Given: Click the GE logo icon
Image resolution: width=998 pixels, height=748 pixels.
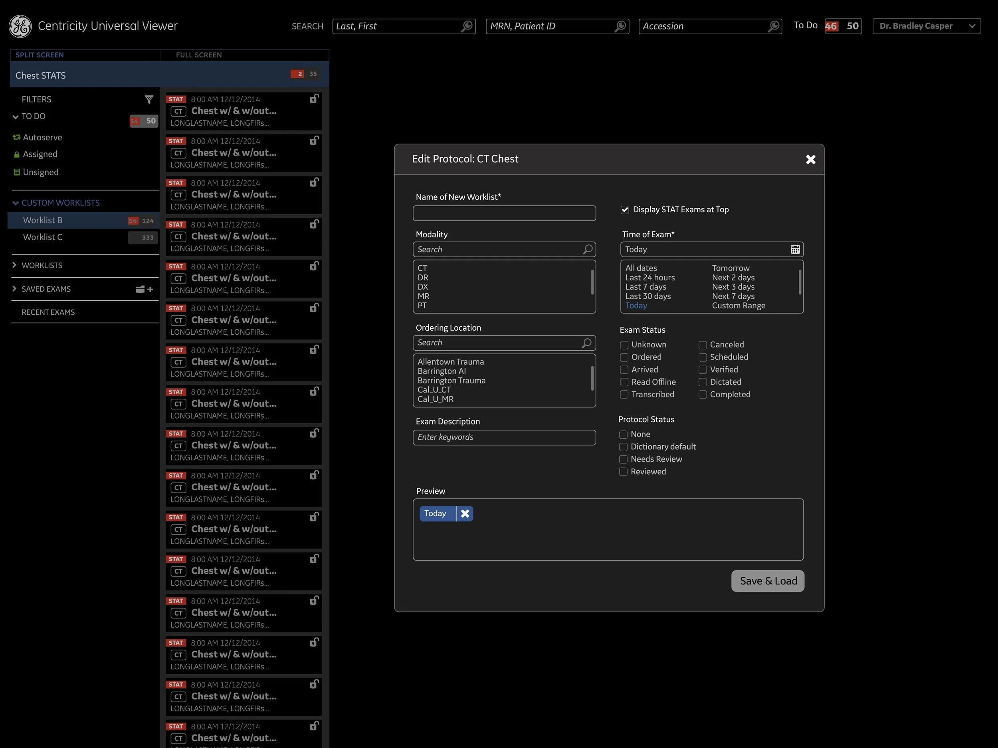Looking at the screenshot, I should [x=20, y=26].
